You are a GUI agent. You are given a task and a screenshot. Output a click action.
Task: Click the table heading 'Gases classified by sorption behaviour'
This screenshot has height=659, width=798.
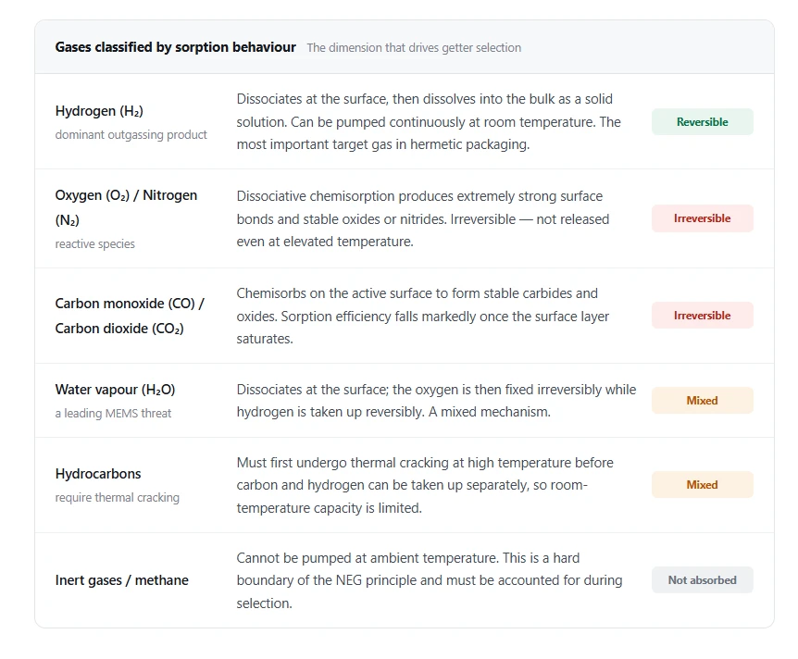point(176,47)
